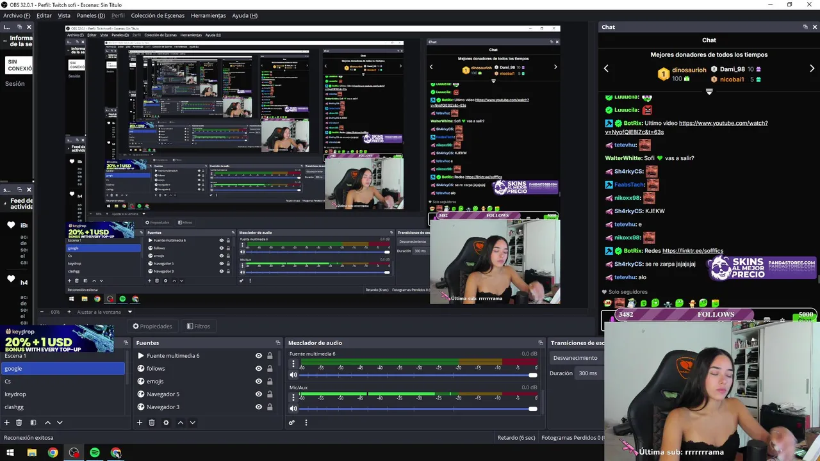
Task: Show previous top donors in chat
Action: (x=606, y=69)
